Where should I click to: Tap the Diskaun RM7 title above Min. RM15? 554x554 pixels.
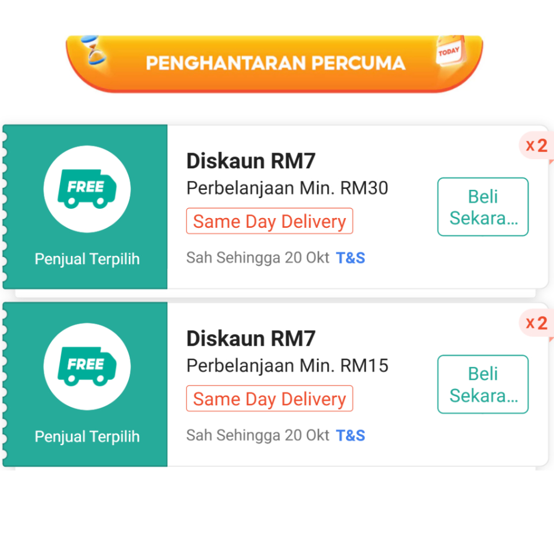tap(250, 338)
